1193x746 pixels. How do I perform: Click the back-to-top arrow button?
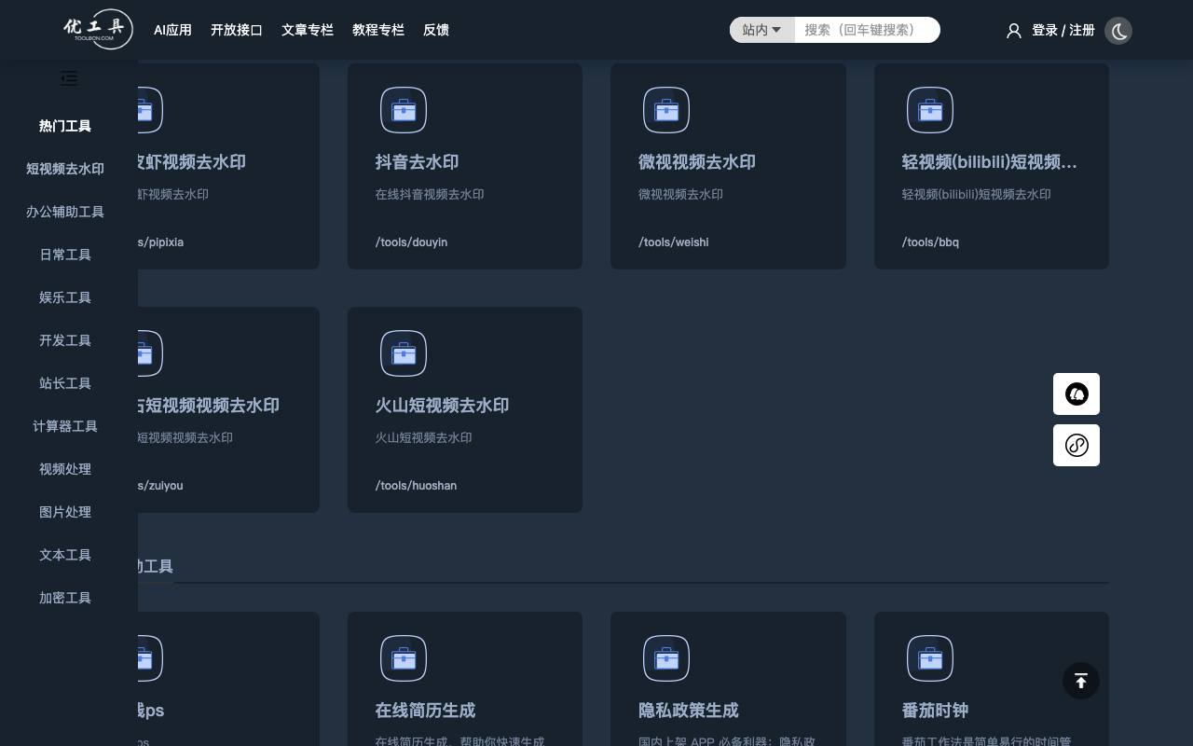(x=1081, y=681)
